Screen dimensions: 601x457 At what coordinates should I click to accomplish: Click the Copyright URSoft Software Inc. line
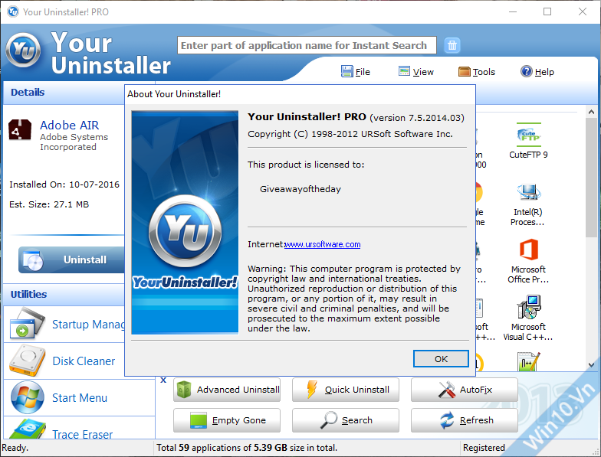350,134
